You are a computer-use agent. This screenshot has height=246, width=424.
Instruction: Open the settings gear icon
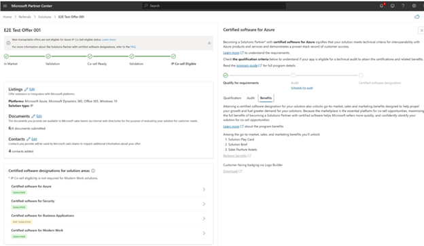pos(414,5)
